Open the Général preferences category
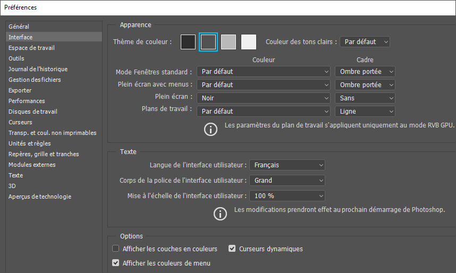 pos(19,27)
